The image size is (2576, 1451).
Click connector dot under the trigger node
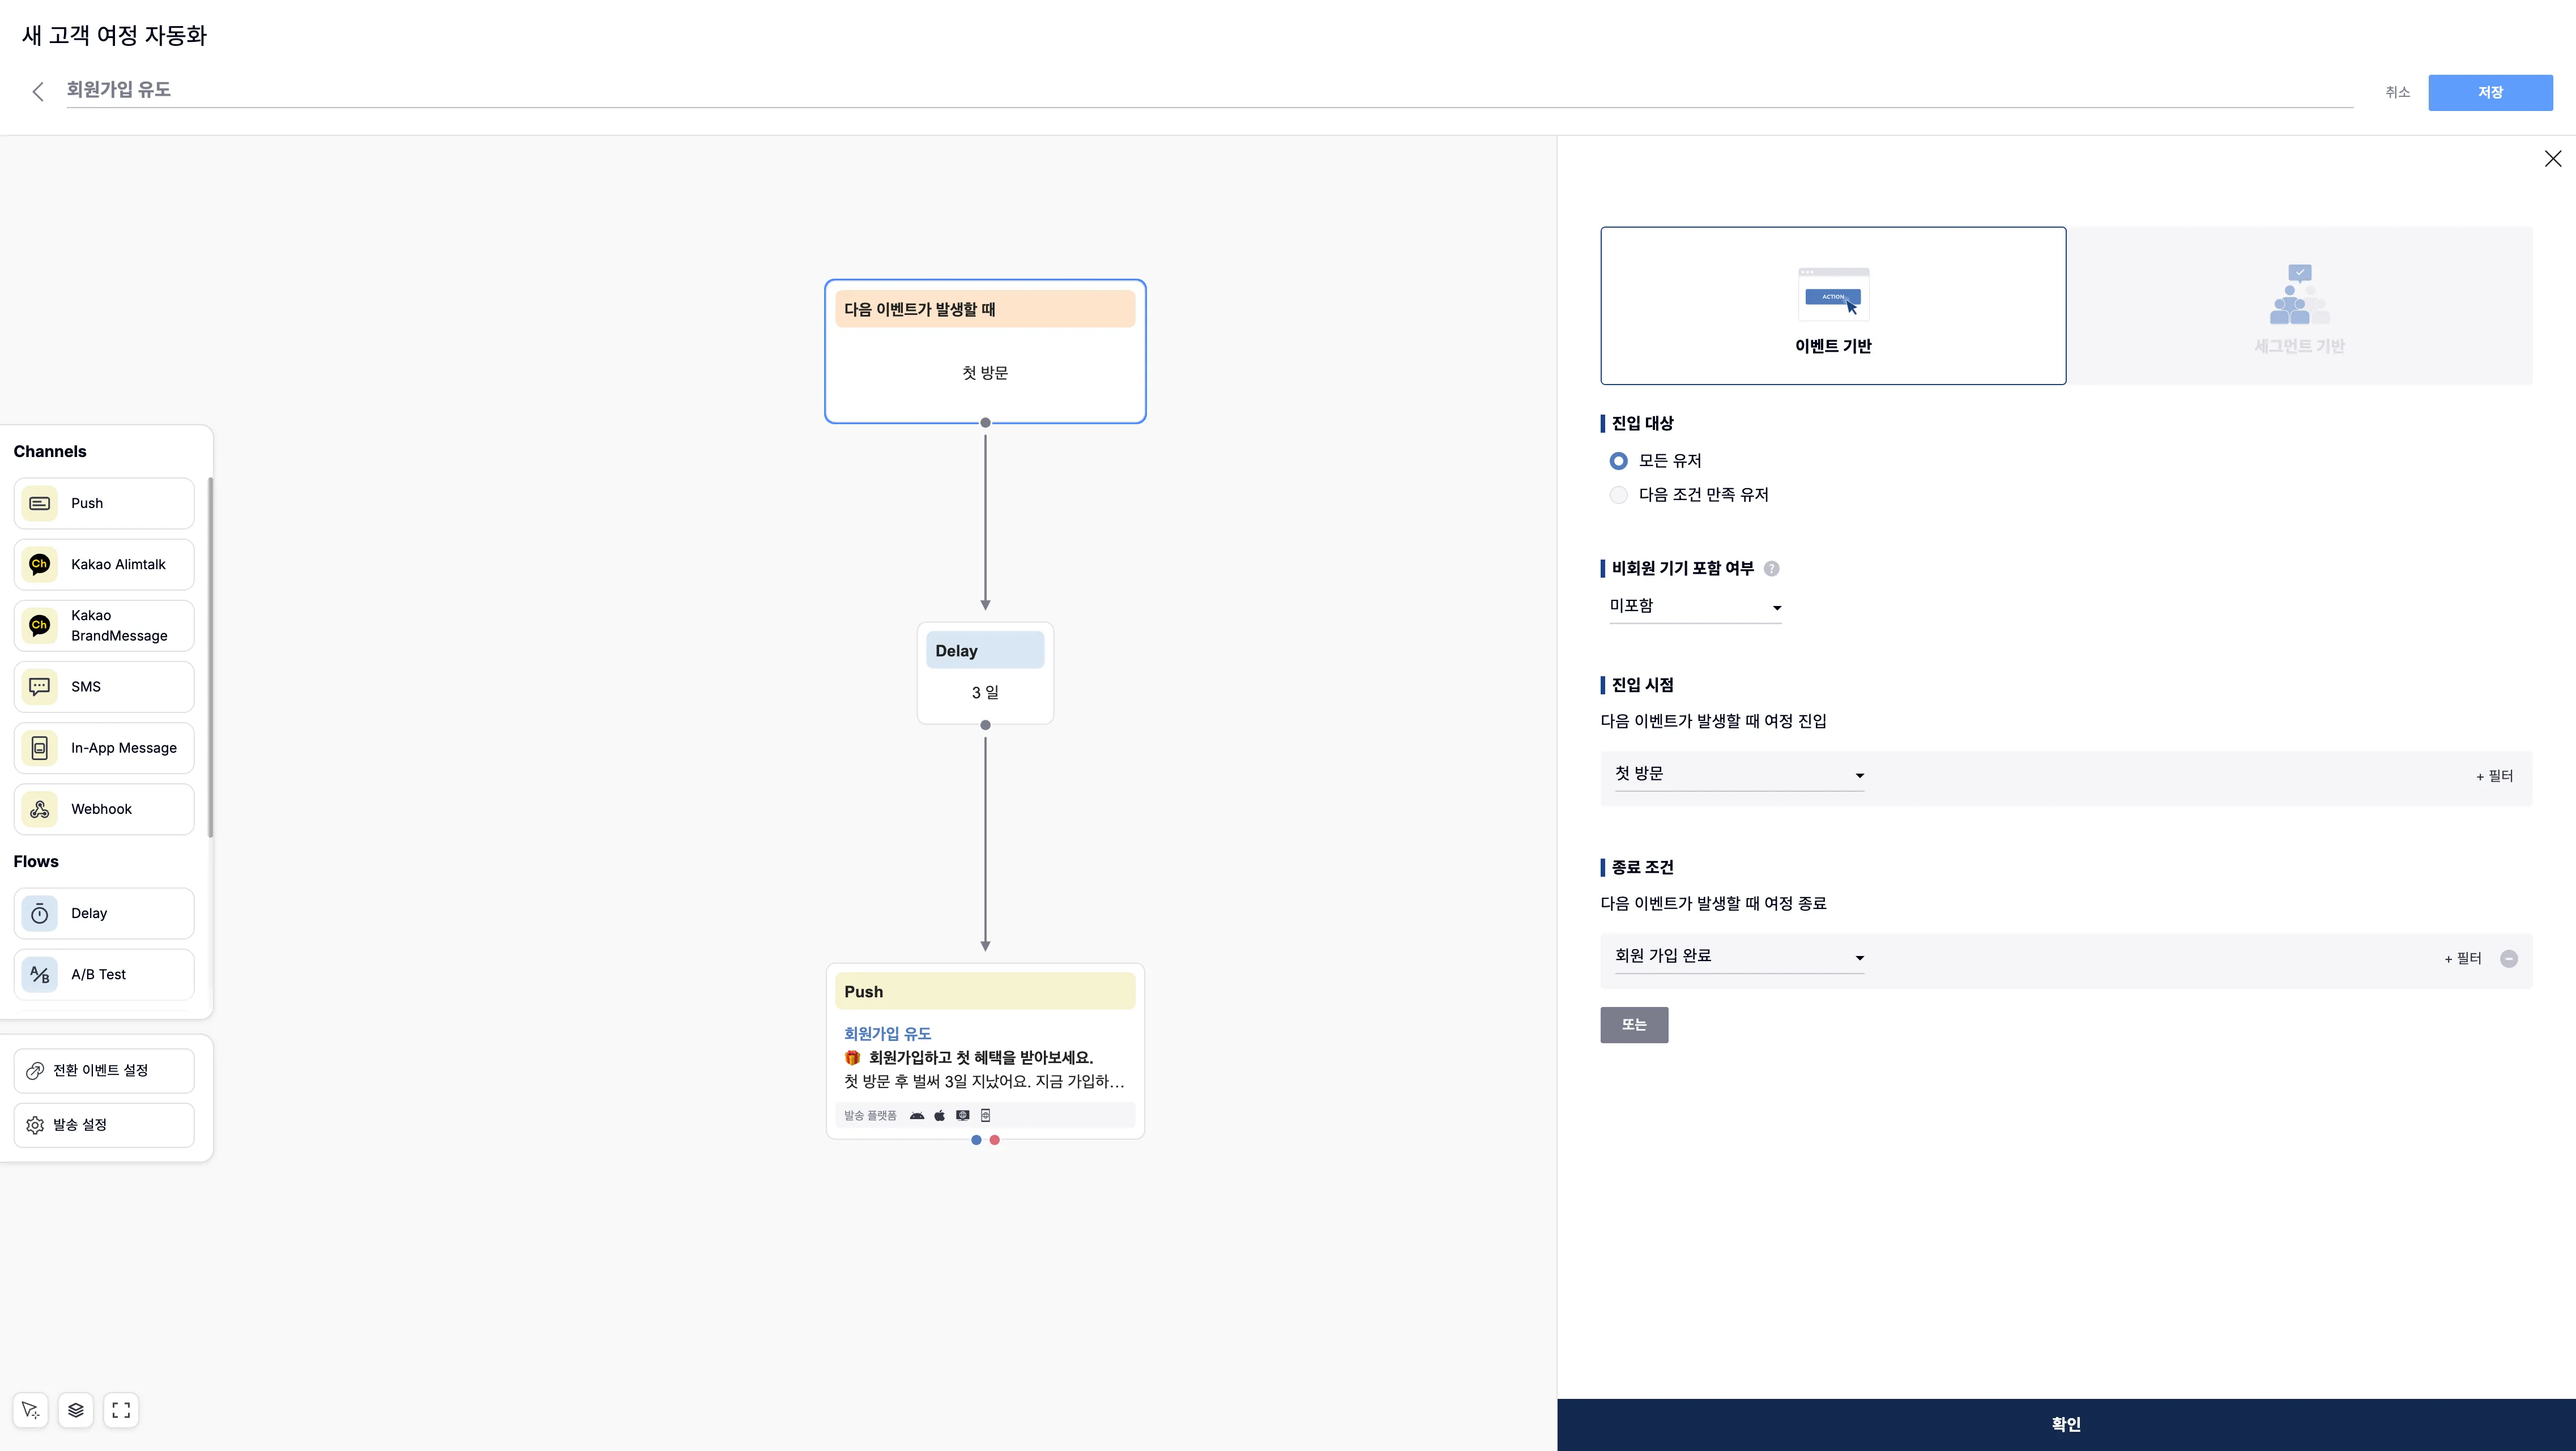click(x=985, y=423)
